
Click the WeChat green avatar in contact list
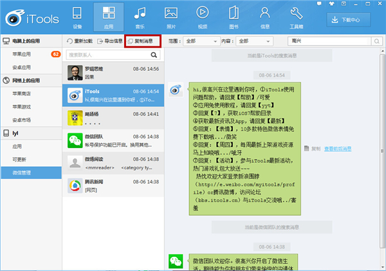[75, 140]
